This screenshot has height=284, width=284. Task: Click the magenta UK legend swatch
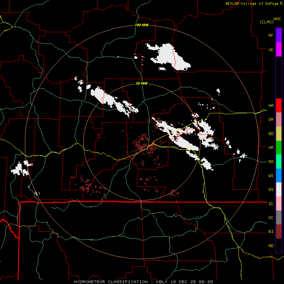(x=279, y=50)
